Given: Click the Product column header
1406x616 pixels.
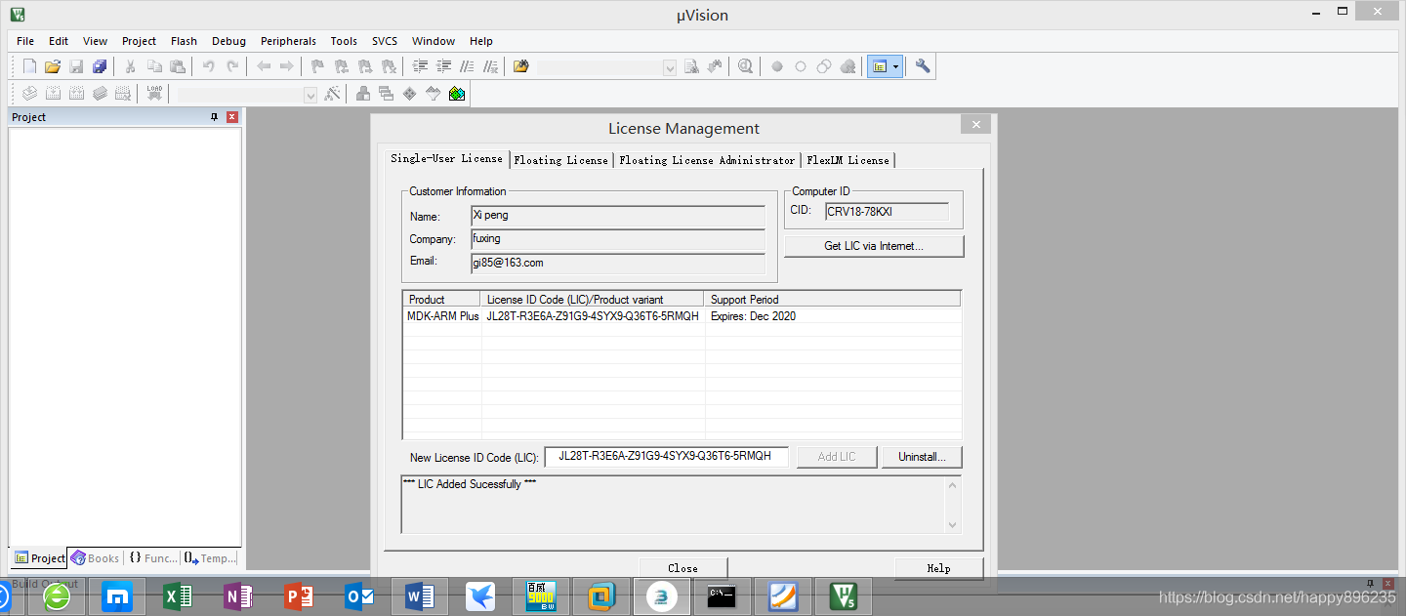Looking at the screenshot, I should click(441, 299).
